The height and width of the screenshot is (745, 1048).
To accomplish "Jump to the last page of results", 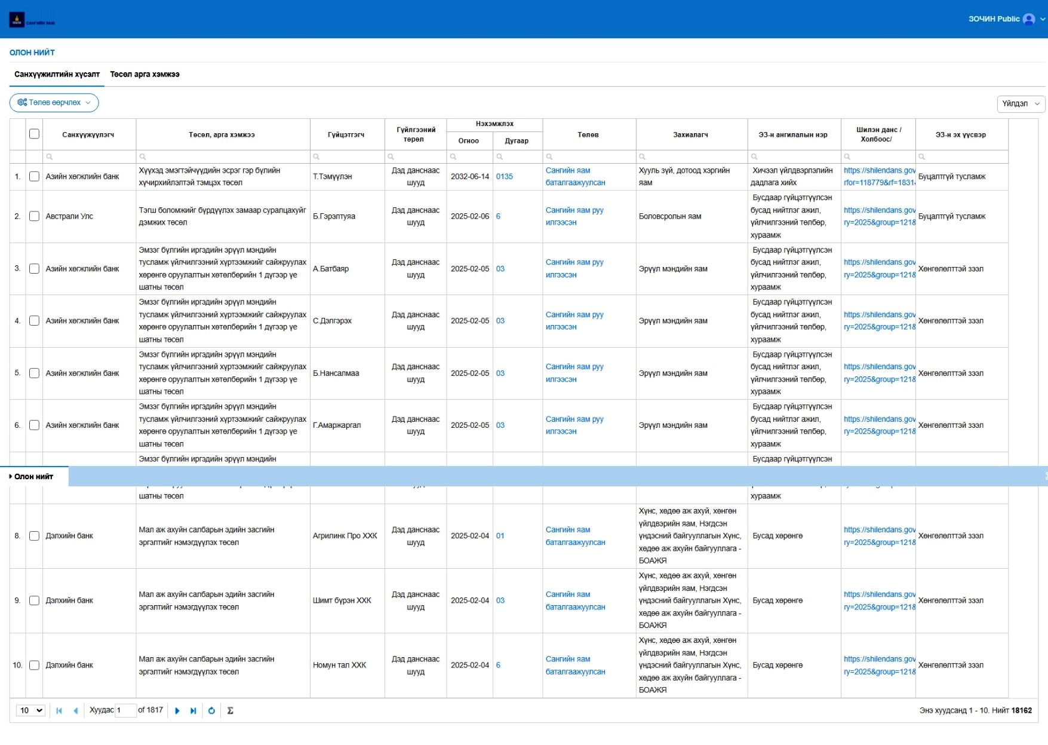I will point(193,711).
